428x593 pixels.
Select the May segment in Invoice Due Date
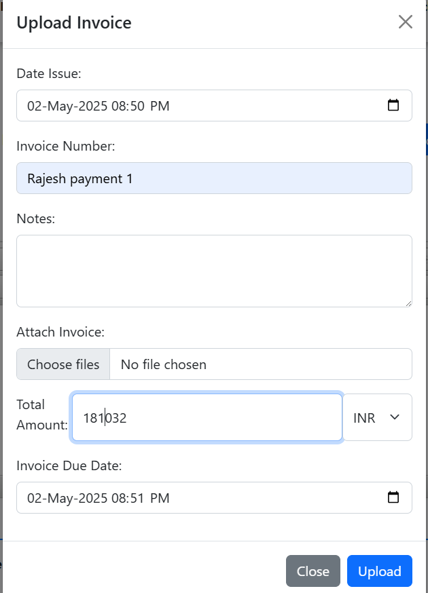(60, 498)
